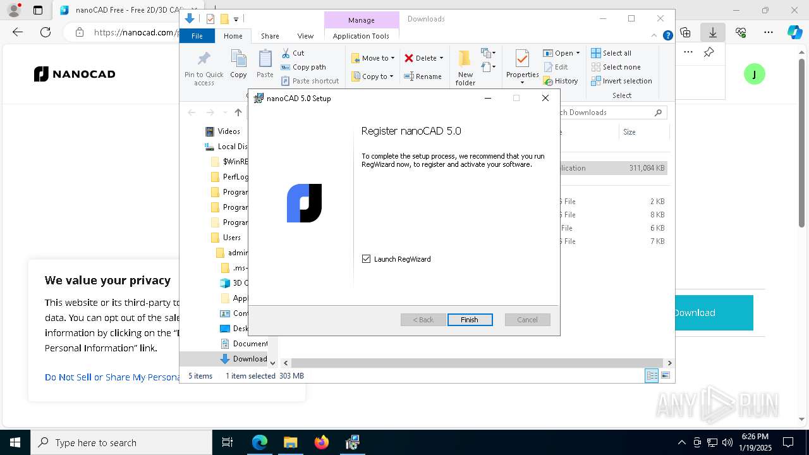The height and width of the screenshot is (455, 809).
Task: Click History in the ribbon
Action: click(x=561, y=81)
